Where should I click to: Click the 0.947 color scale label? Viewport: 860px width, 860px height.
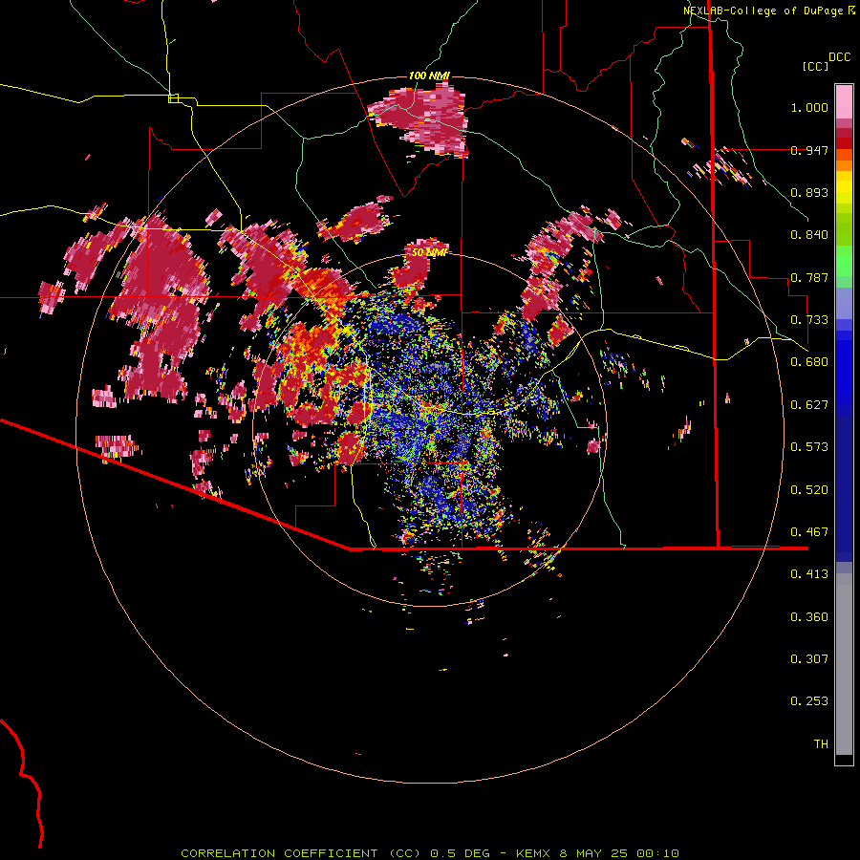[809, 150]
